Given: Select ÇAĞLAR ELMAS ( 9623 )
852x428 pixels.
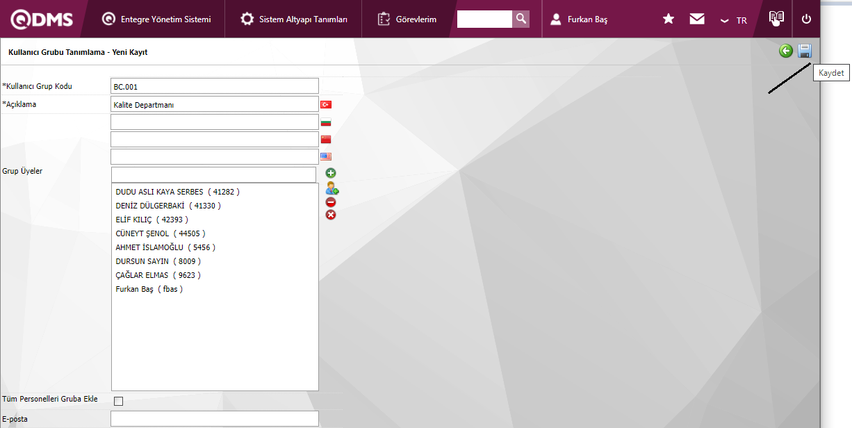Looking at the screenshot, I should pyautogui.click(x=158, y=275).
